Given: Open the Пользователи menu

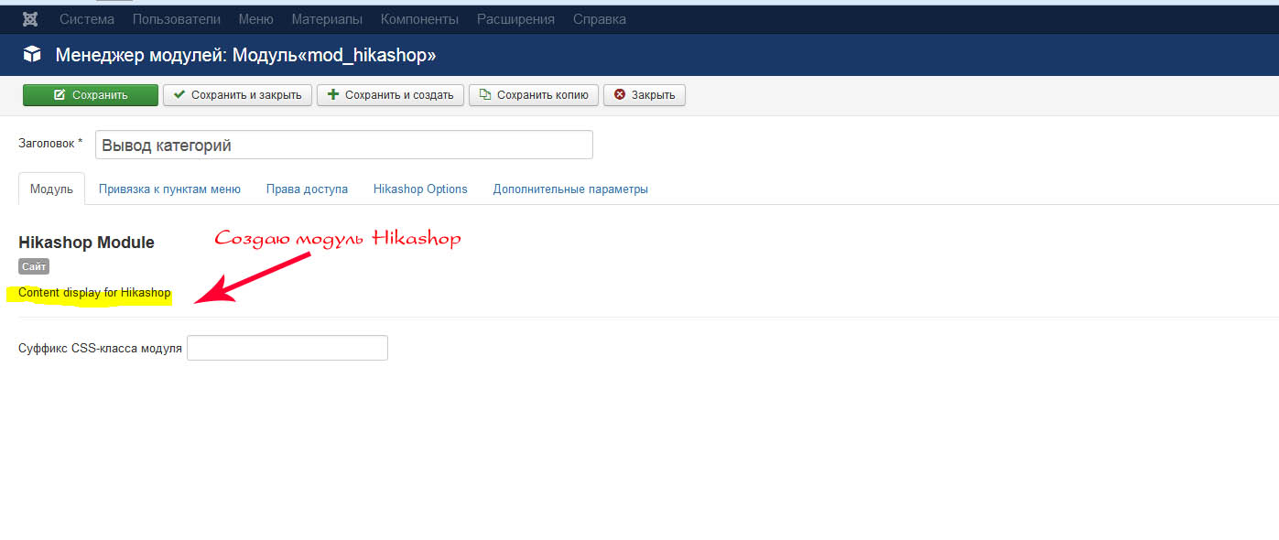Looking at the screenshot, I should point(177,19).
